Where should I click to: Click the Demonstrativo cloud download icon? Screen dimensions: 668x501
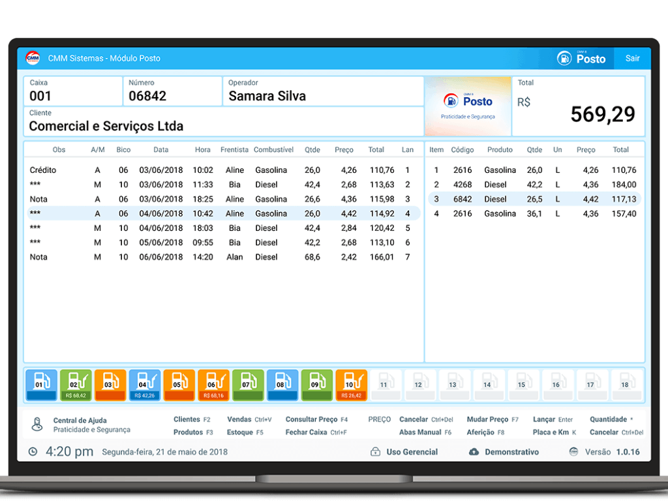(474, 451)
